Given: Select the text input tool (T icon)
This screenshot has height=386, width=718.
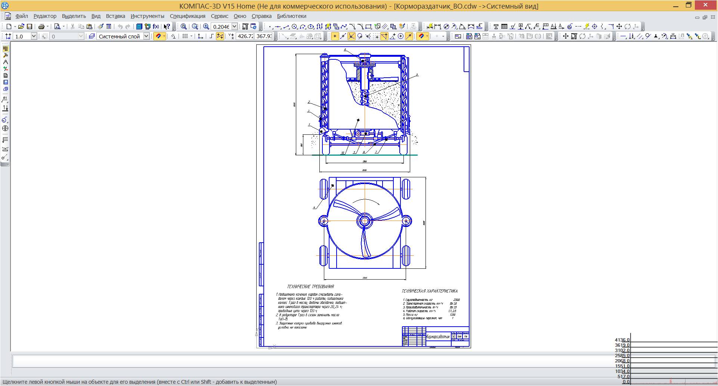Looking at the screenshot, I should [496, 27].
